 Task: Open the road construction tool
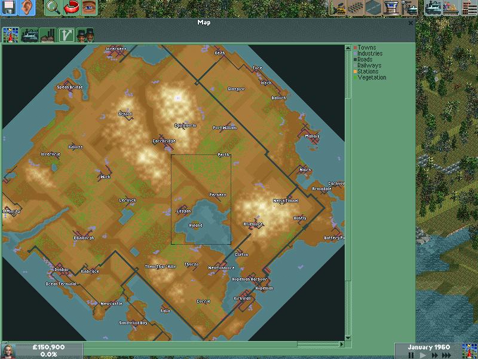(373, 8)
